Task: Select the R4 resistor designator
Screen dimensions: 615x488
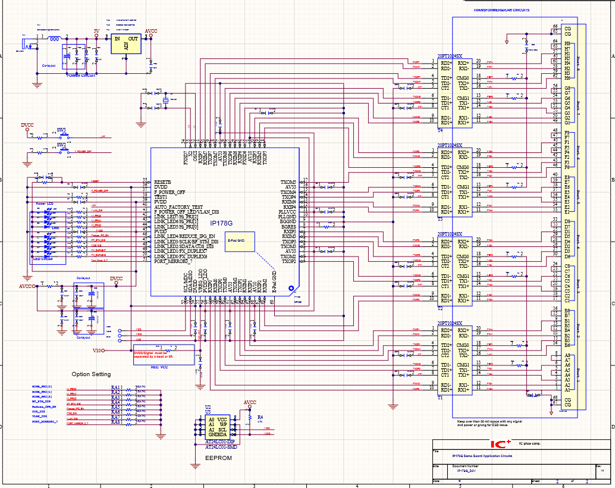Action: (260, 417)
